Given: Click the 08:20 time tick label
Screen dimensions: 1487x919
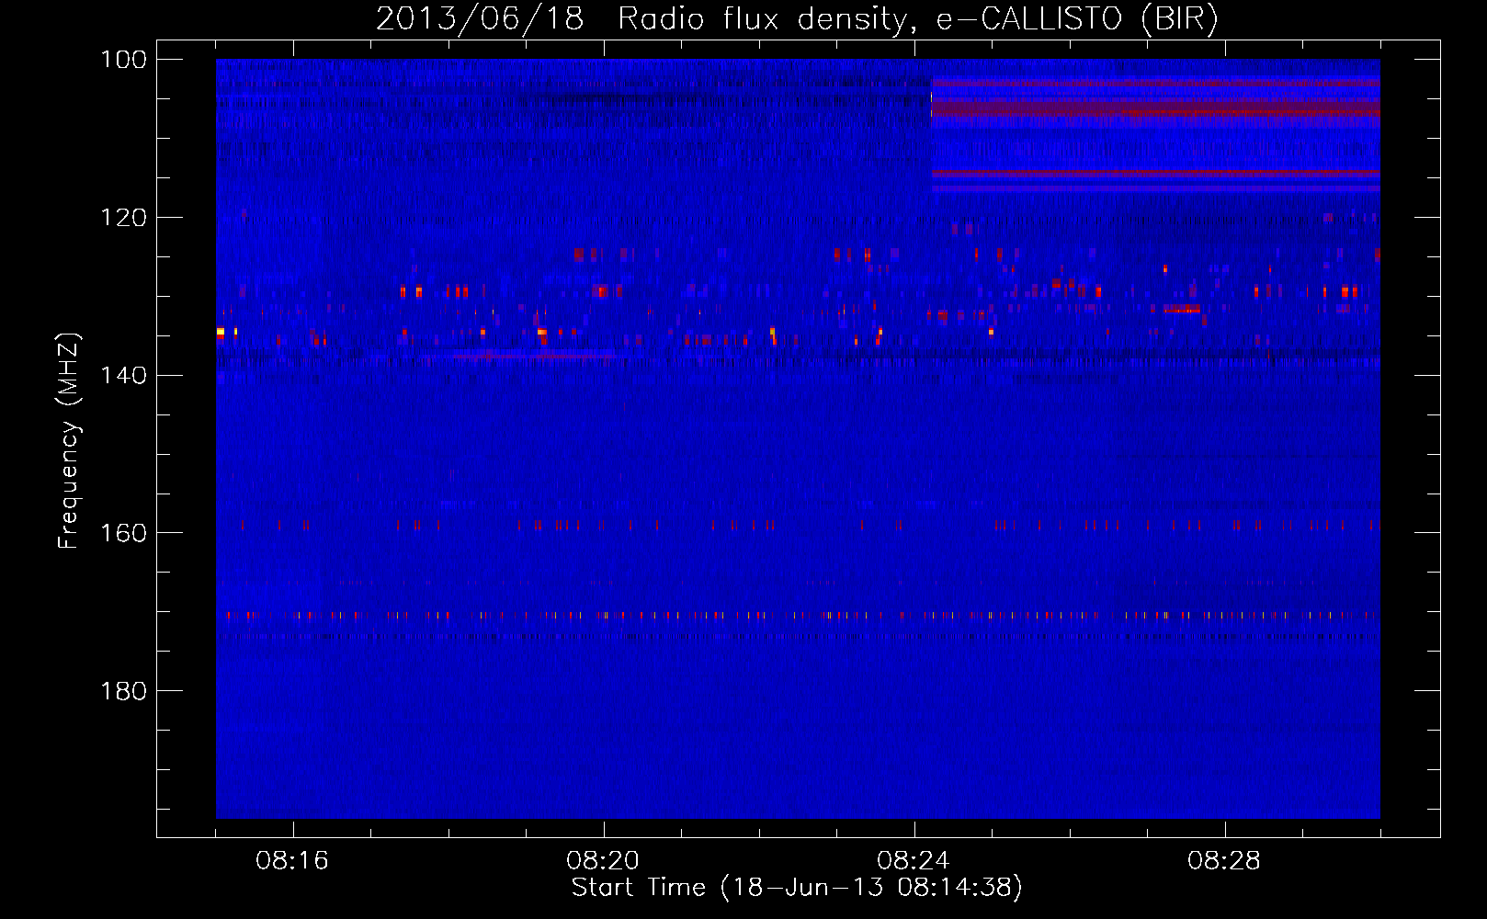Looking at the screenshot, I should (603, 861).
